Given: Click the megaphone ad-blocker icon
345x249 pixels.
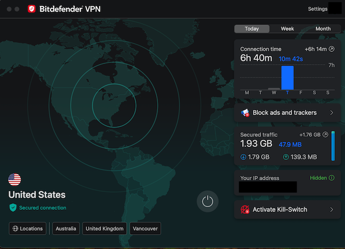Looking at the screenshot, I should (x=245, y=113).
